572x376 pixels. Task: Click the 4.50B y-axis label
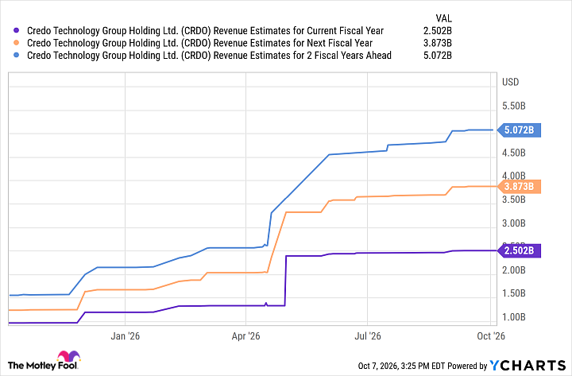pyautogui.click(x=514, y=153)
